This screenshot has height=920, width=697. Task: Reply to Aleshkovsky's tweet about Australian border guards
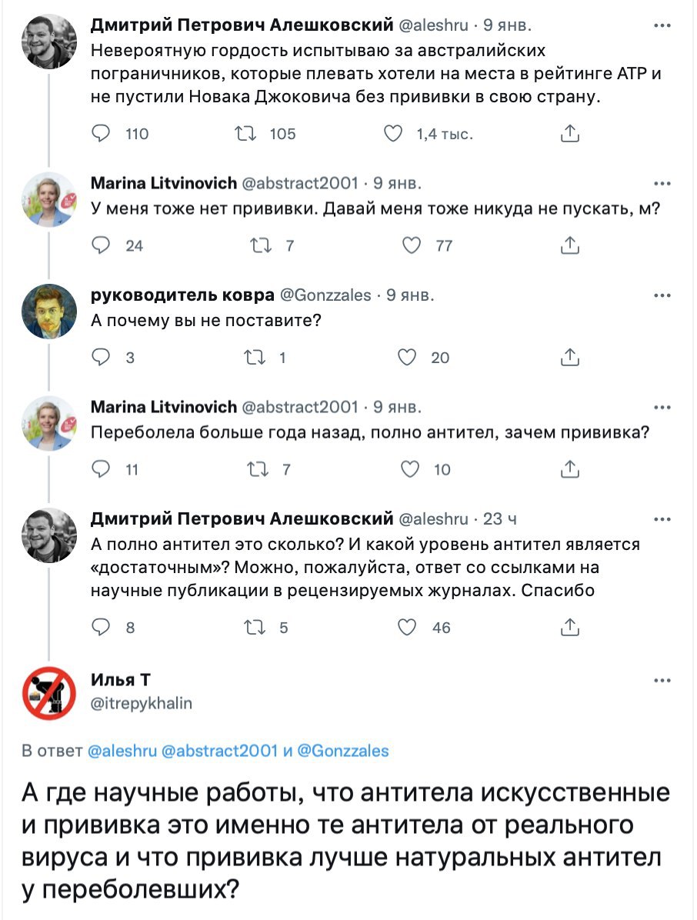pos(101,134)
